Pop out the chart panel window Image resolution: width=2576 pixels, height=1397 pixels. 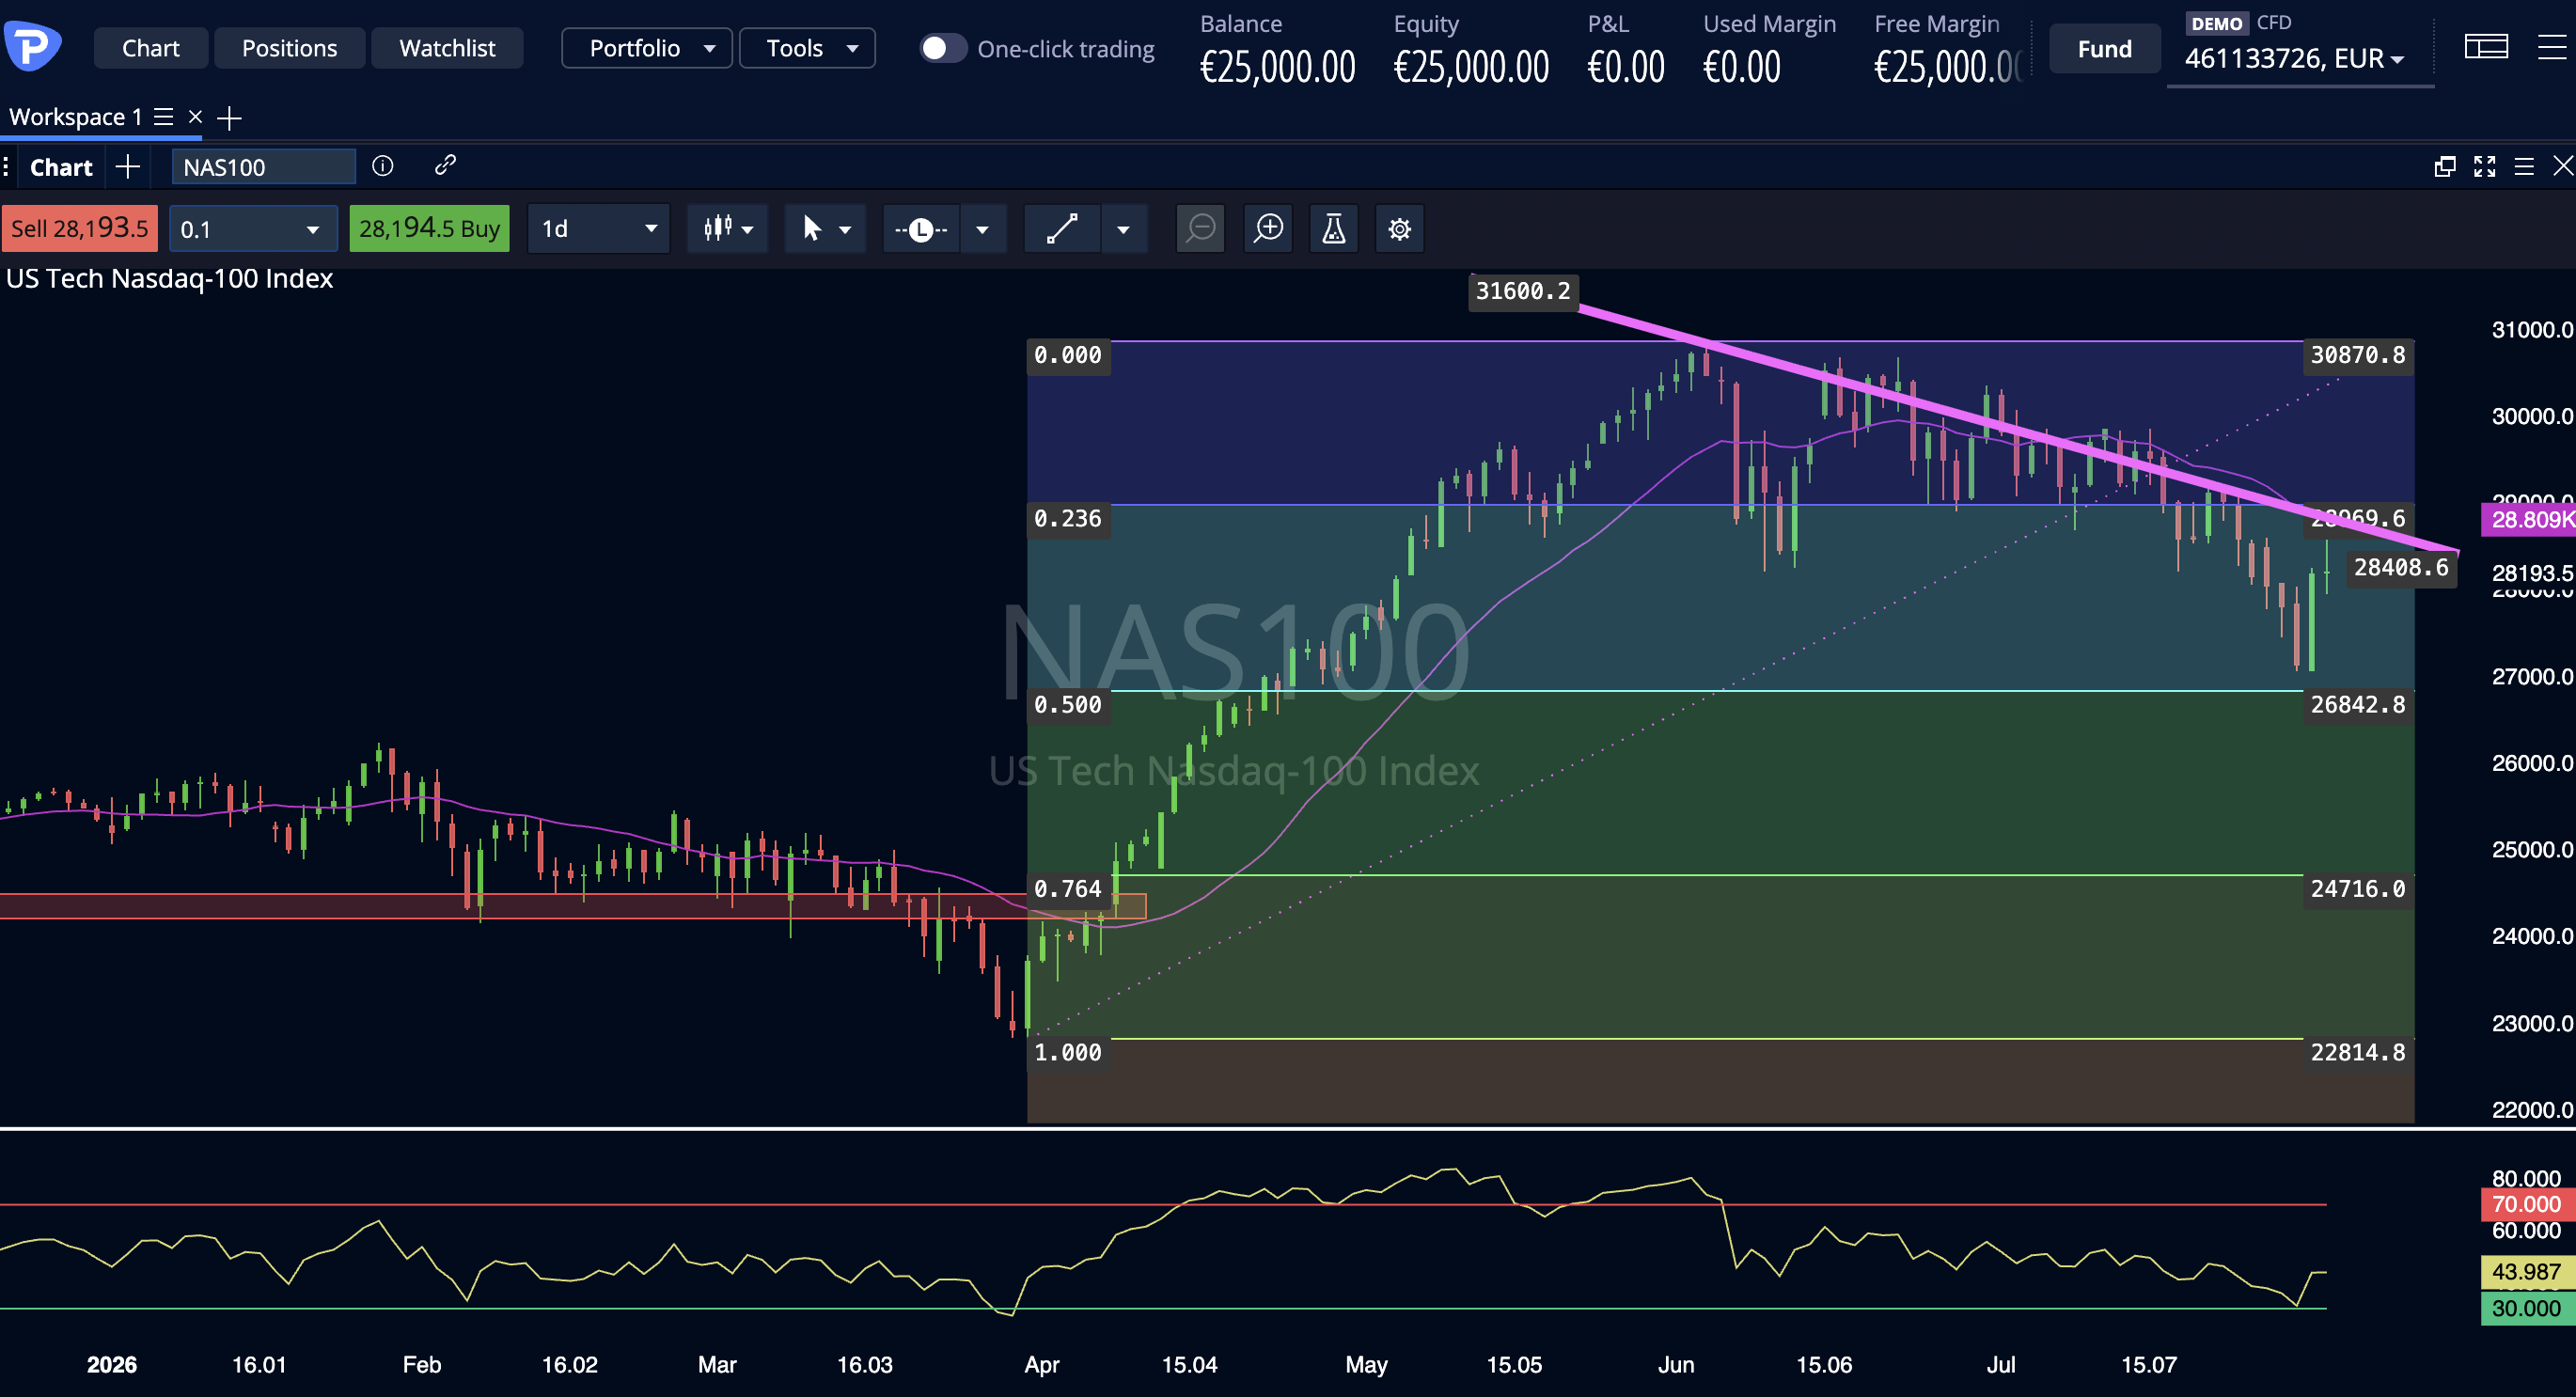(2445, 166)
